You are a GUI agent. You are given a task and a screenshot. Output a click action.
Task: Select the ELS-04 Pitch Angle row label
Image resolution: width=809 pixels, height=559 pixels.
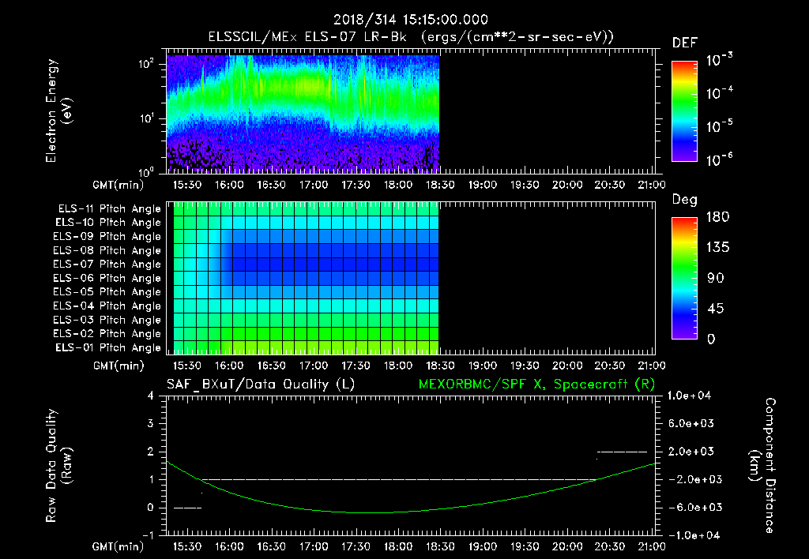tap(107, 306)
